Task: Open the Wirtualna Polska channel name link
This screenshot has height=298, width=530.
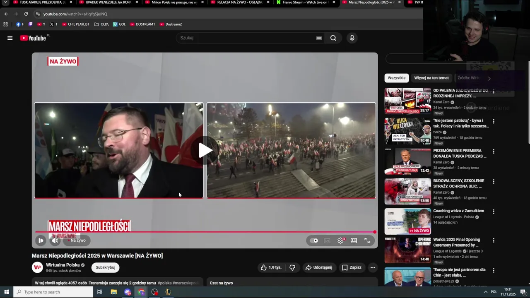Action: 63,265
